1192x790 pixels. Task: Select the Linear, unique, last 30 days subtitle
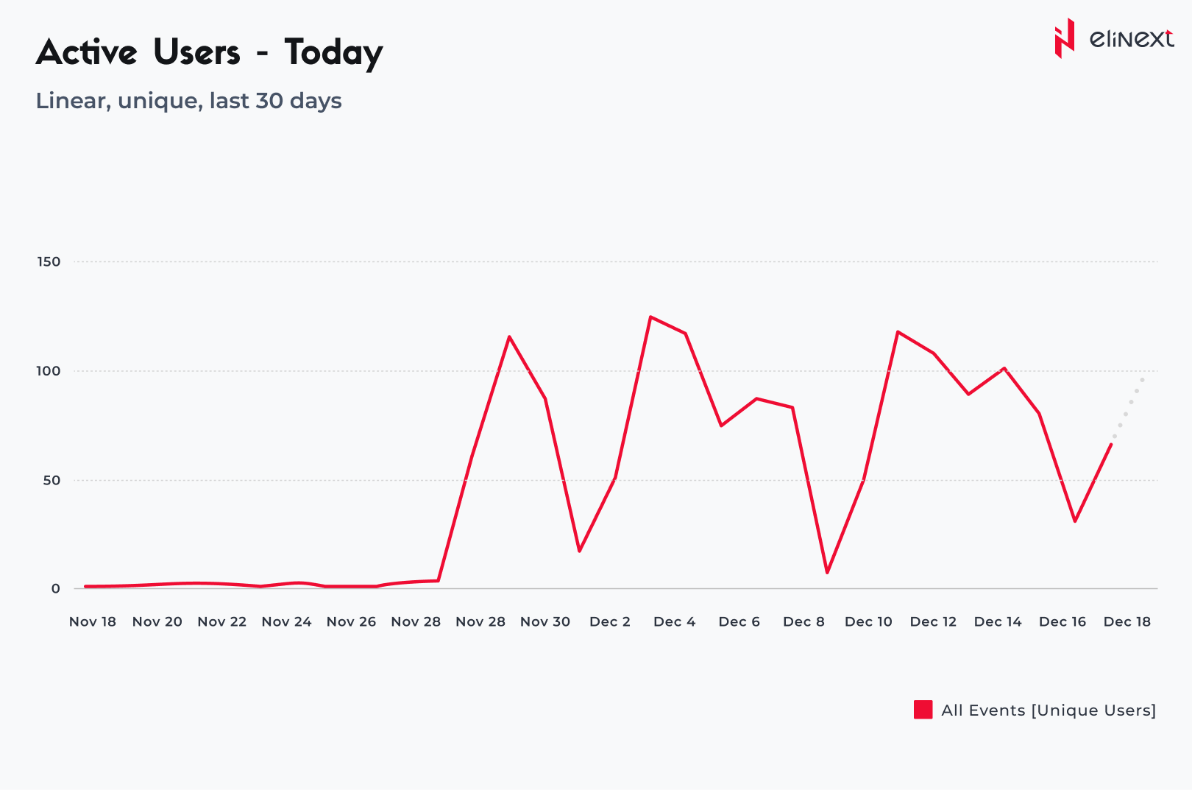point(188,101)
